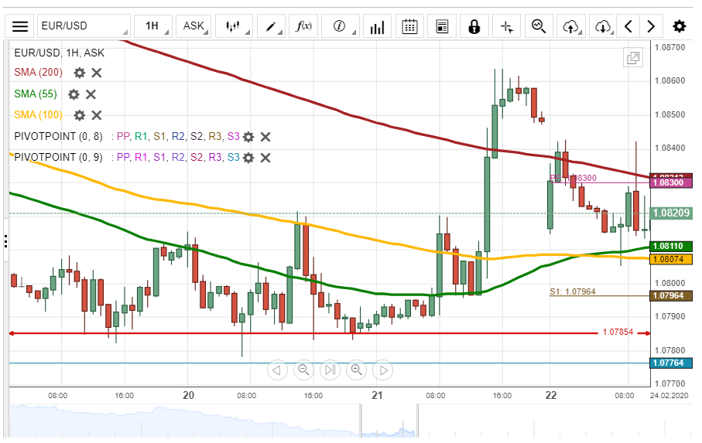Open the pencil drawing tools dropdown

271,26
